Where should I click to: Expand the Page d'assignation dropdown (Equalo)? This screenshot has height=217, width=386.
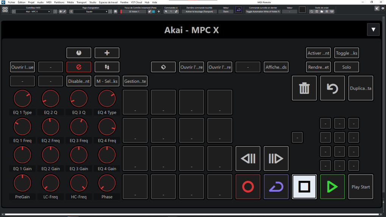91,12
